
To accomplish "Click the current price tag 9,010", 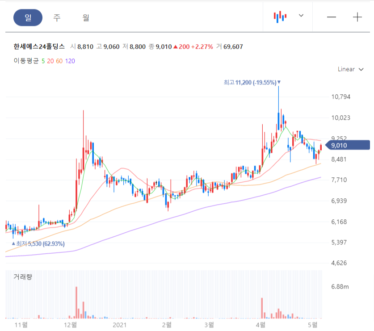I will pos(348,145).
